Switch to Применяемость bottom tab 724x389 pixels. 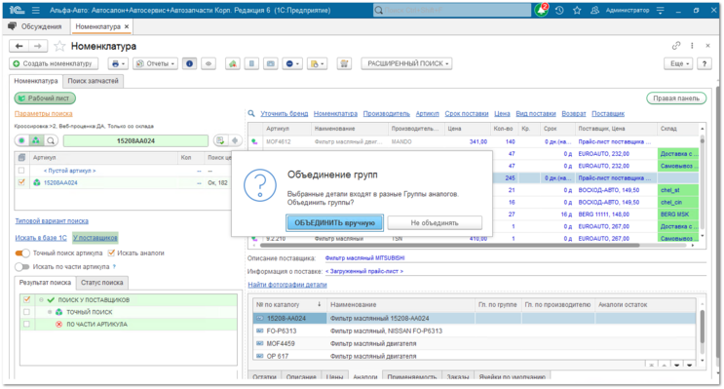pyautogui.click(x=412, y=376)
